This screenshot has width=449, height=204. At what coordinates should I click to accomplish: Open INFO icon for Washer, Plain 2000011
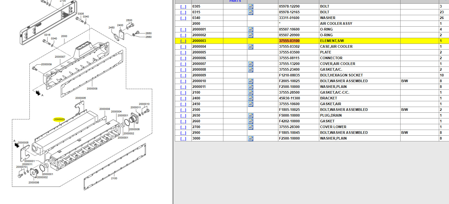tap(250, 87)
